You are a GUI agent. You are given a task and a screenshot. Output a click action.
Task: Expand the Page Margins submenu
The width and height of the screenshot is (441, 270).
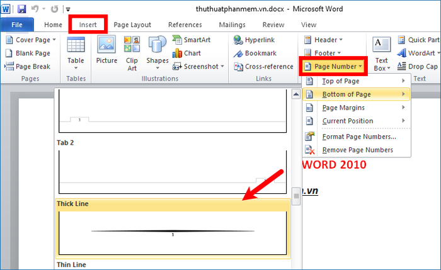356,108
